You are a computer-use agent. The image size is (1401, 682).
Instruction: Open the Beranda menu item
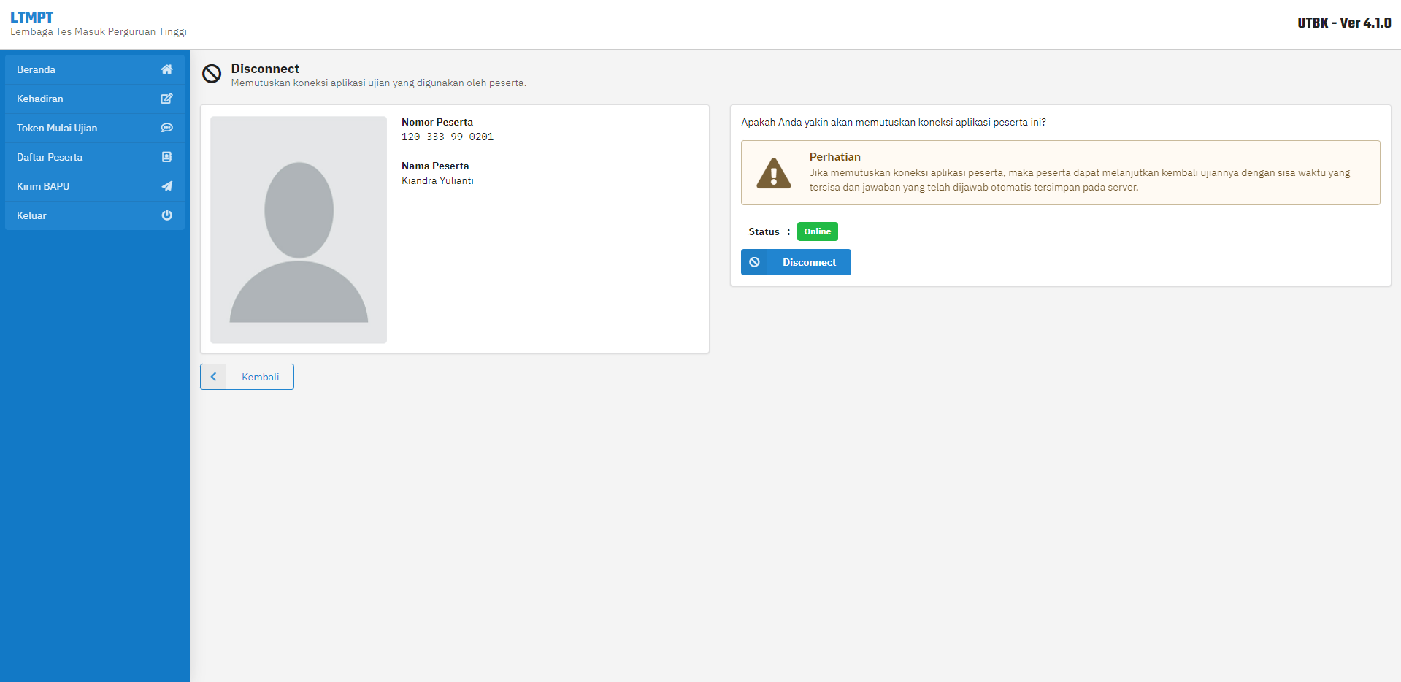(95, 69)
